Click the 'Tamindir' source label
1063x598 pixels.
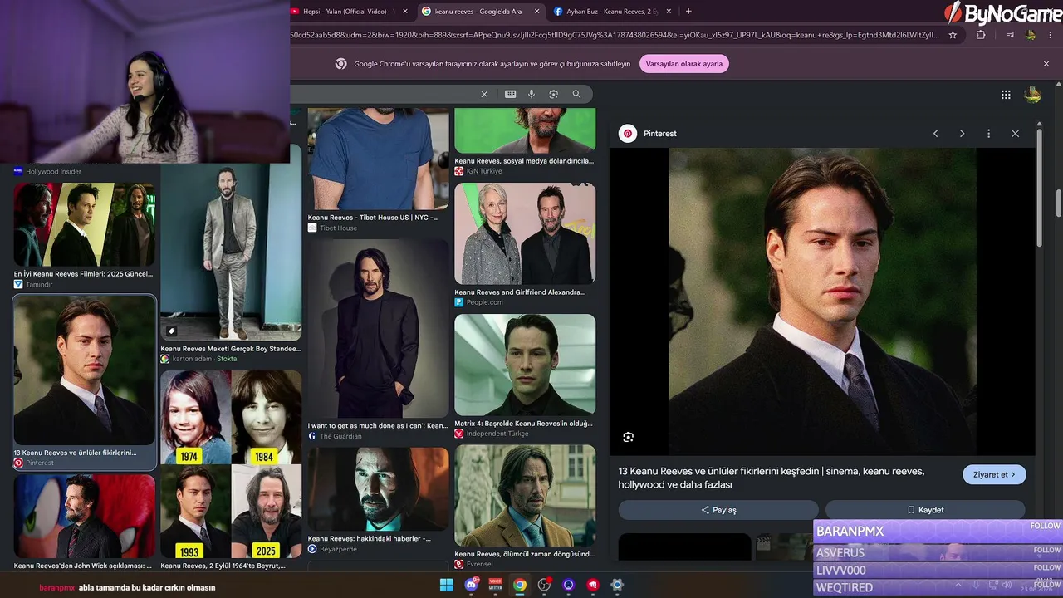click(39, 284)
